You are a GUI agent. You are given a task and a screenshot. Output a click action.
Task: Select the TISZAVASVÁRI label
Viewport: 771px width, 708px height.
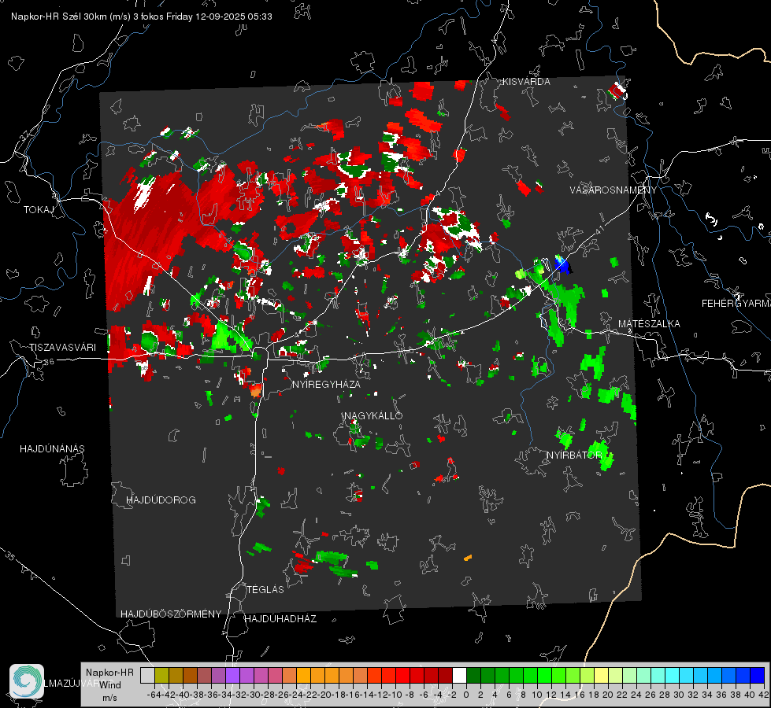[62, 348]
